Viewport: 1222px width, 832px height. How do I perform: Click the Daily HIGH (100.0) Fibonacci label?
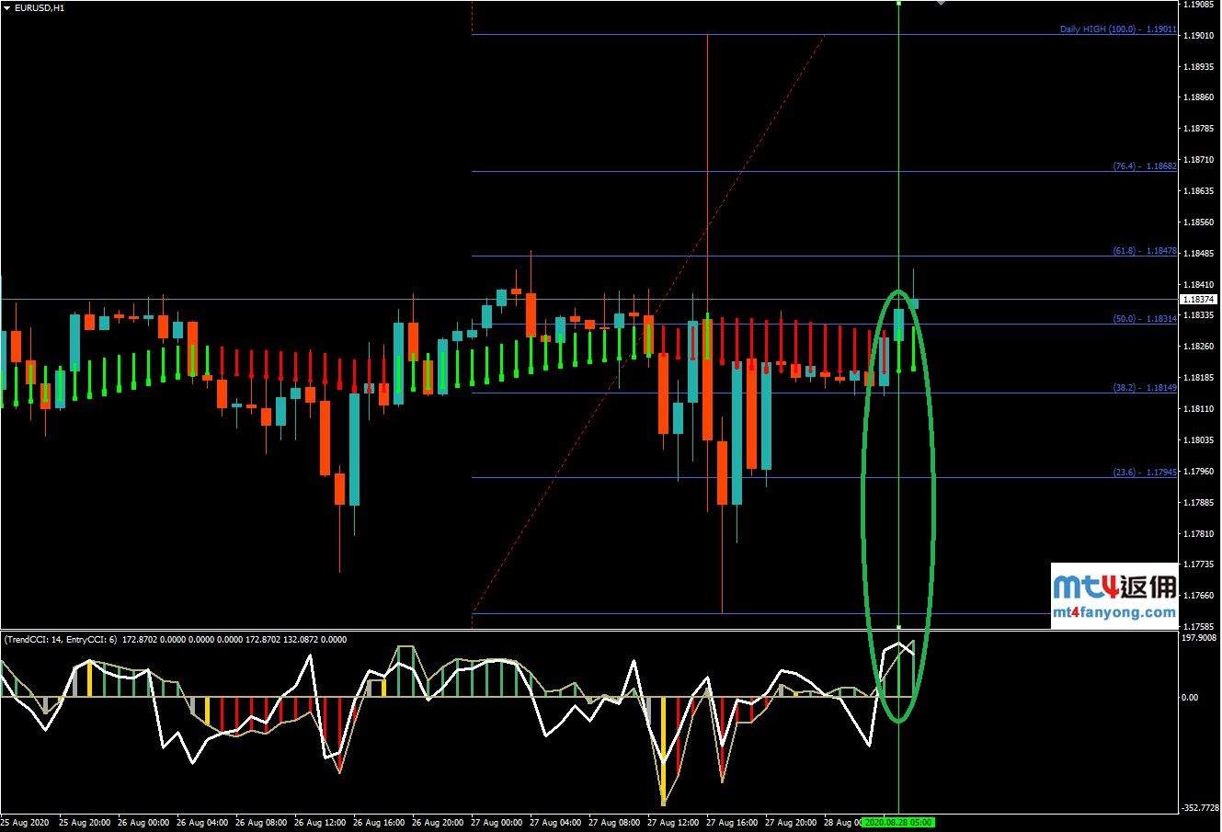(x=1117, y=29)
